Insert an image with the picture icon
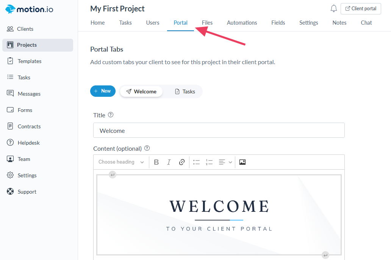Image resolution: width=391 pixels, height=260 pixels. [x=242, y=162]
